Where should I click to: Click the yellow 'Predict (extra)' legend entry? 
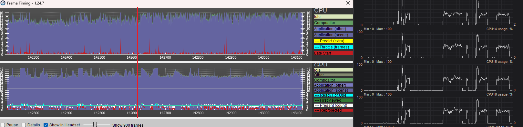(x=333, y=41)
